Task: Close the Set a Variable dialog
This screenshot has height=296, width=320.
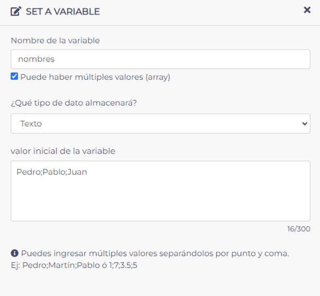Action: (307, 10)
